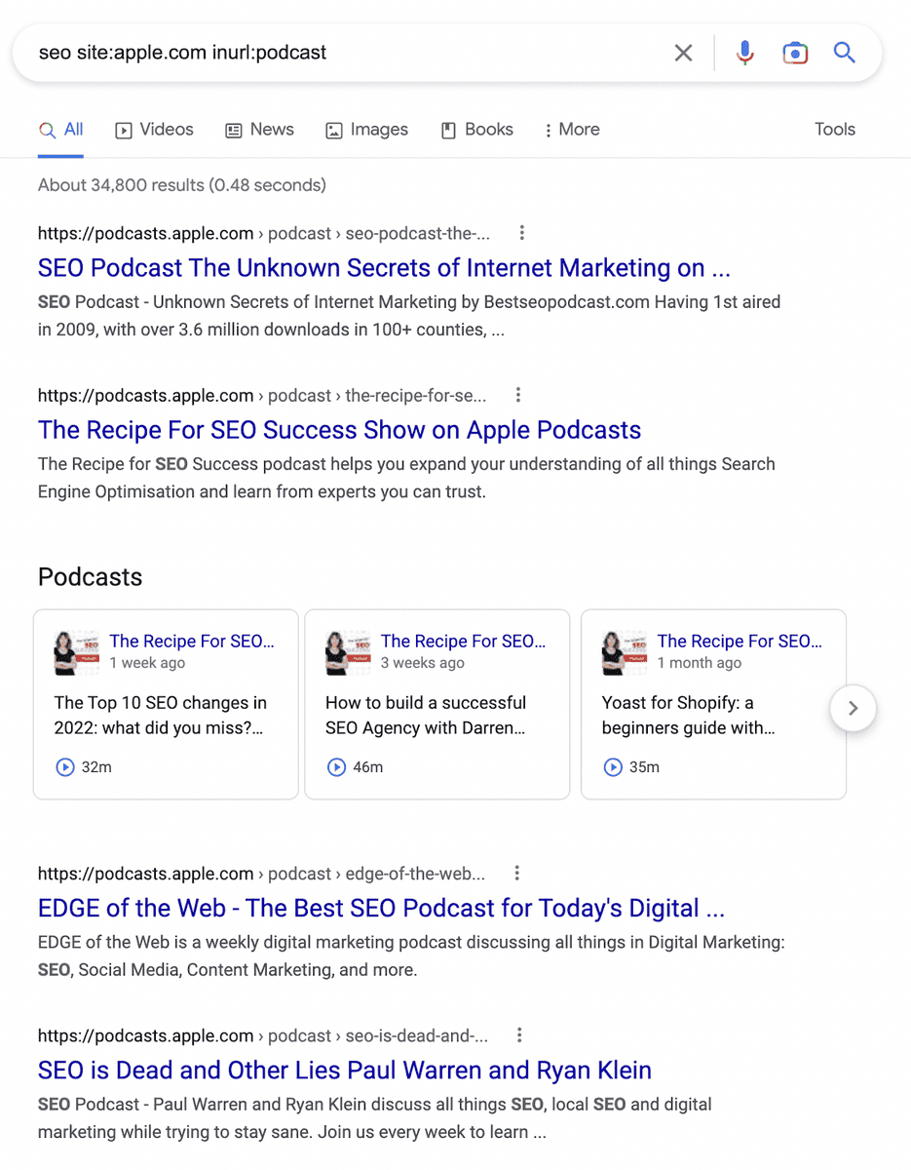Expand the More search categories menu
The height and width of the screenshot is (1170, 911).
point(572,130)
